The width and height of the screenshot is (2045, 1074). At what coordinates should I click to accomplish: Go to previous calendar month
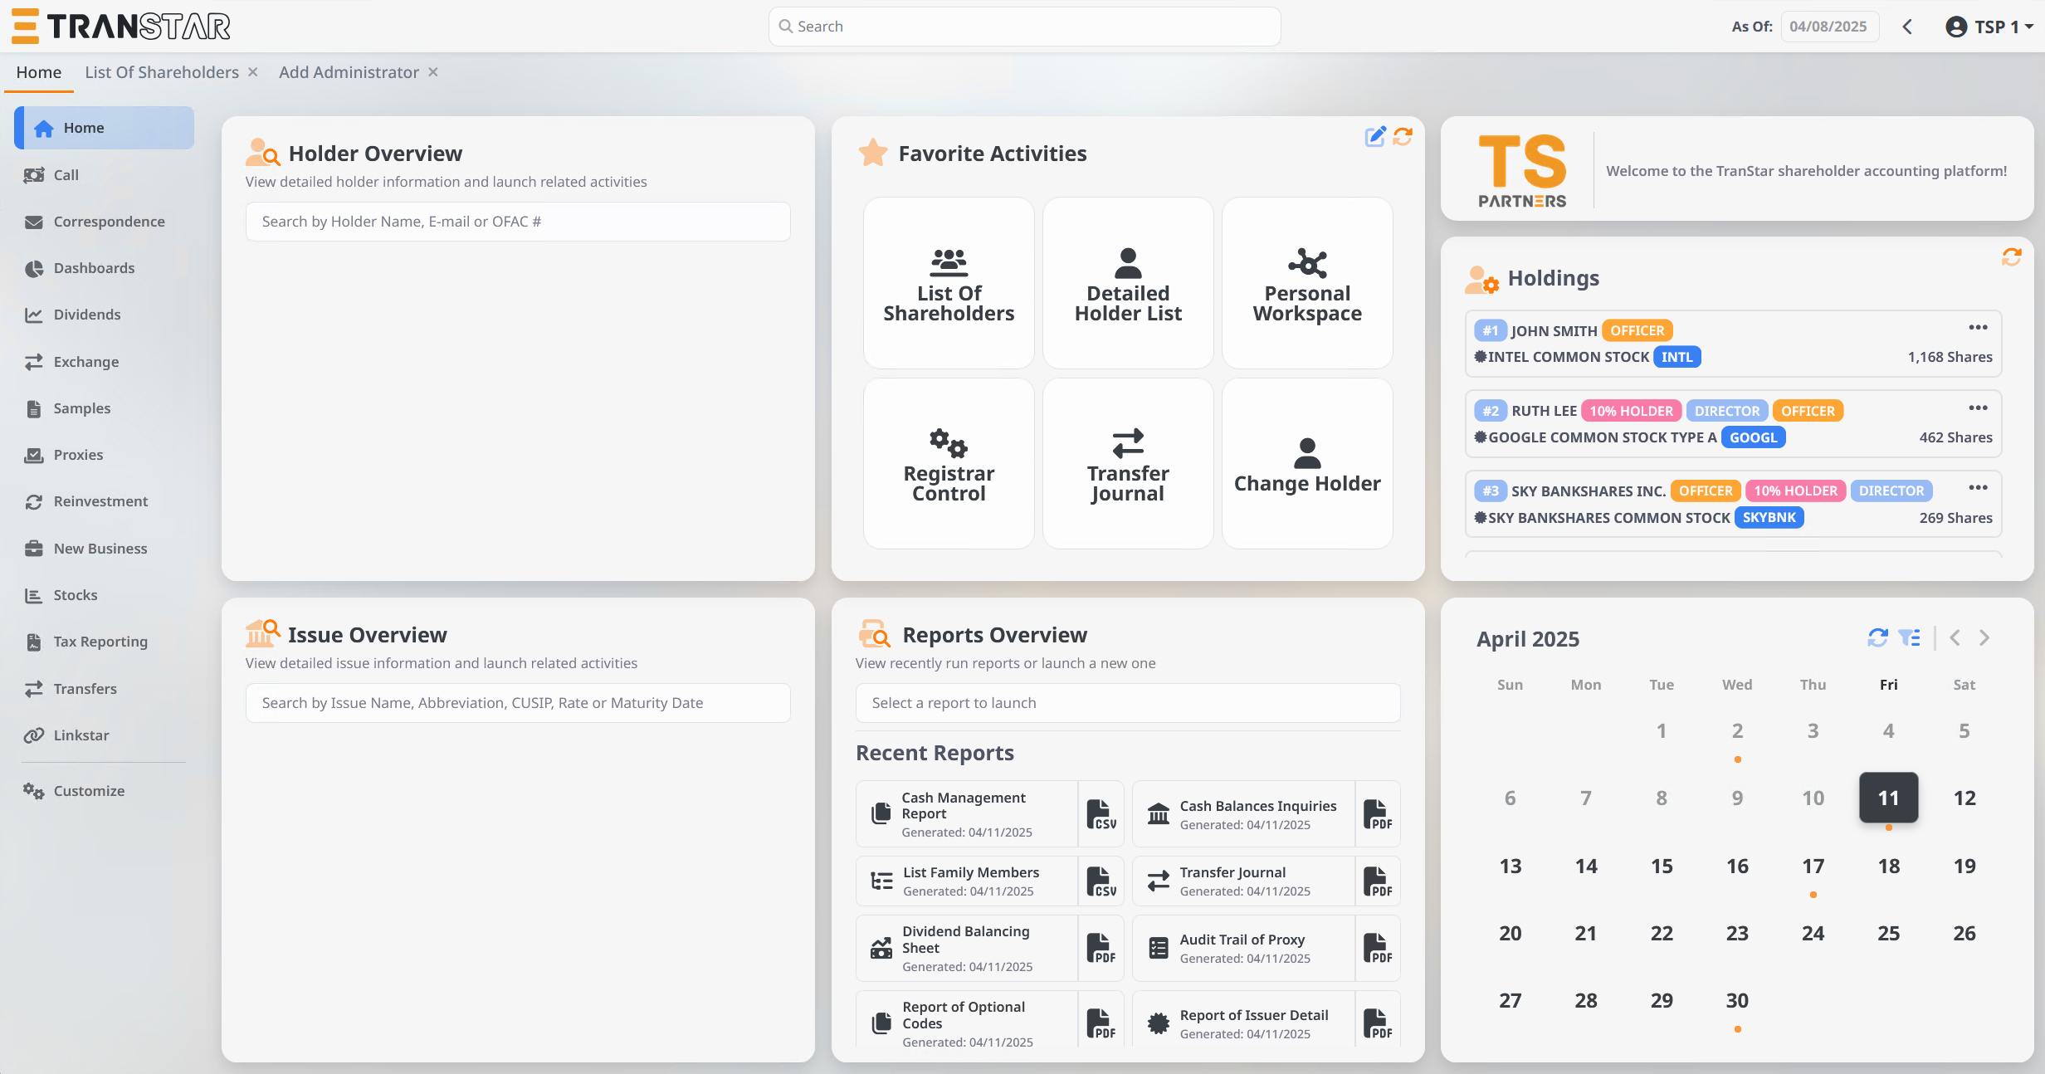pos(1955,637)
